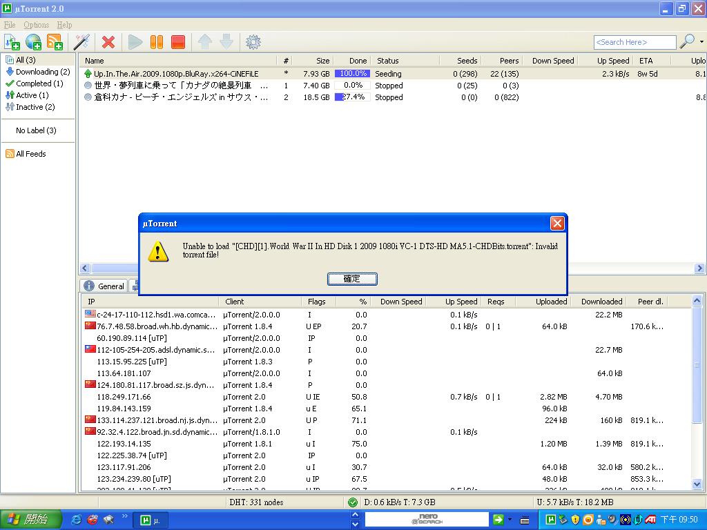Click the Add RSS Feed icon
Screen dimensions: 707x530
coord(55,42)
